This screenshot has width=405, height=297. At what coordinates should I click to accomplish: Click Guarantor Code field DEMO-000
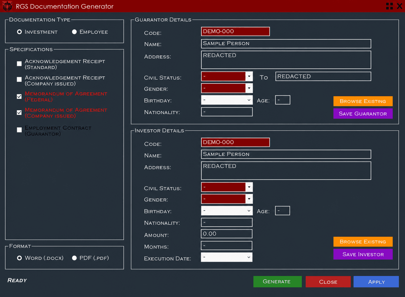click(235, 32)
